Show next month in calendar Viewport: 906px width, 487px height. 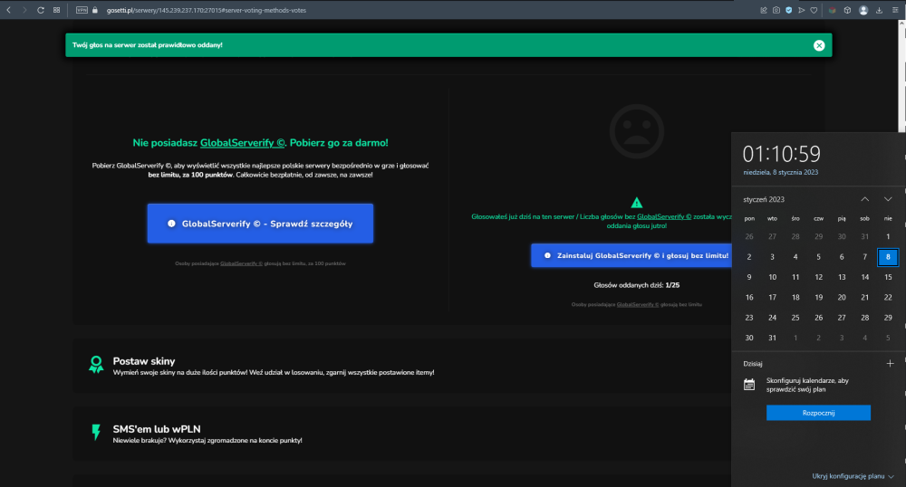point(888,199)
